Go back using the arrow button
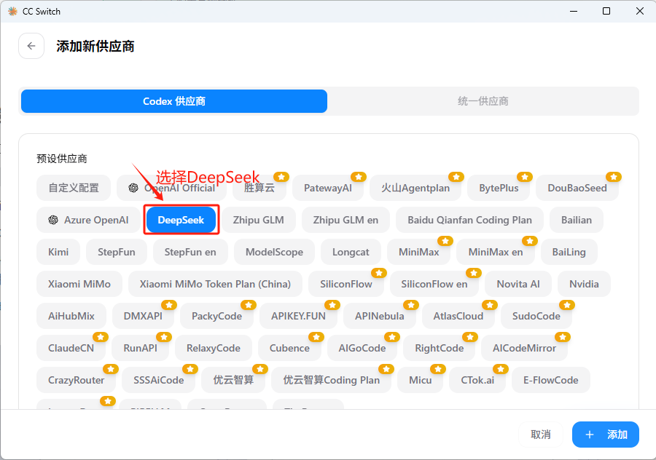This screenshot has height=460, width=656. 31,46
